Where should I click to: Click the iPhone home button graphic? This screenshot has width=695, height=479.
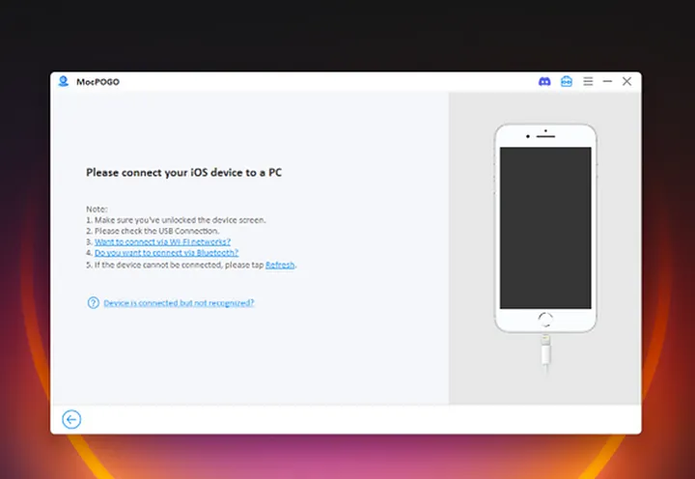click(x=545, y=319)
